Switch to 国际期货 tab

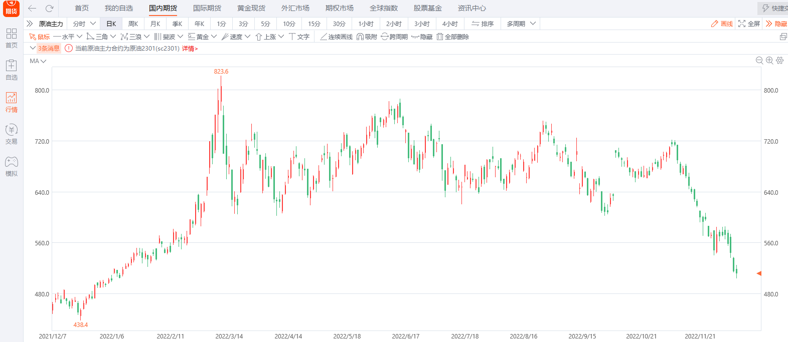click(x=207, y=8)
